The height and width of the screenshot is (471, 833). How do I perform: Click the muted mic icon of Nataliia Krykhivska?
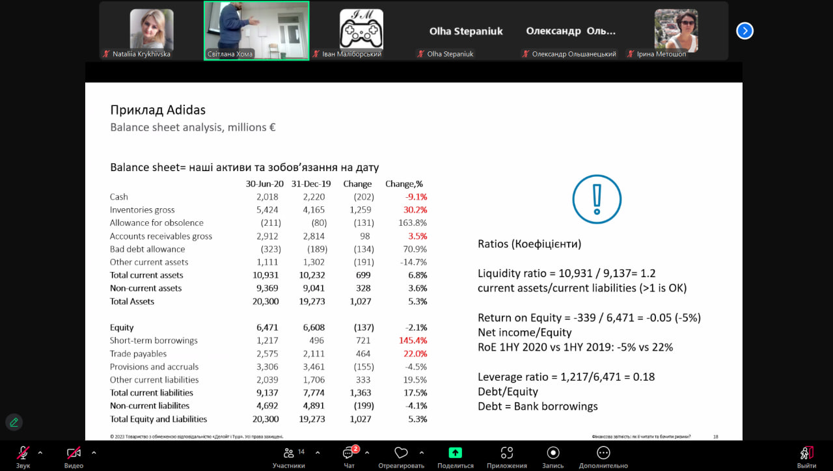click(106, 54)
